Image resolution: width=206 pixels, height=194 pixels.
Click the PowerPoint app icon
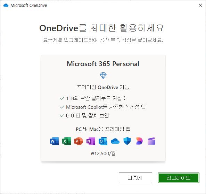point(79,141)
